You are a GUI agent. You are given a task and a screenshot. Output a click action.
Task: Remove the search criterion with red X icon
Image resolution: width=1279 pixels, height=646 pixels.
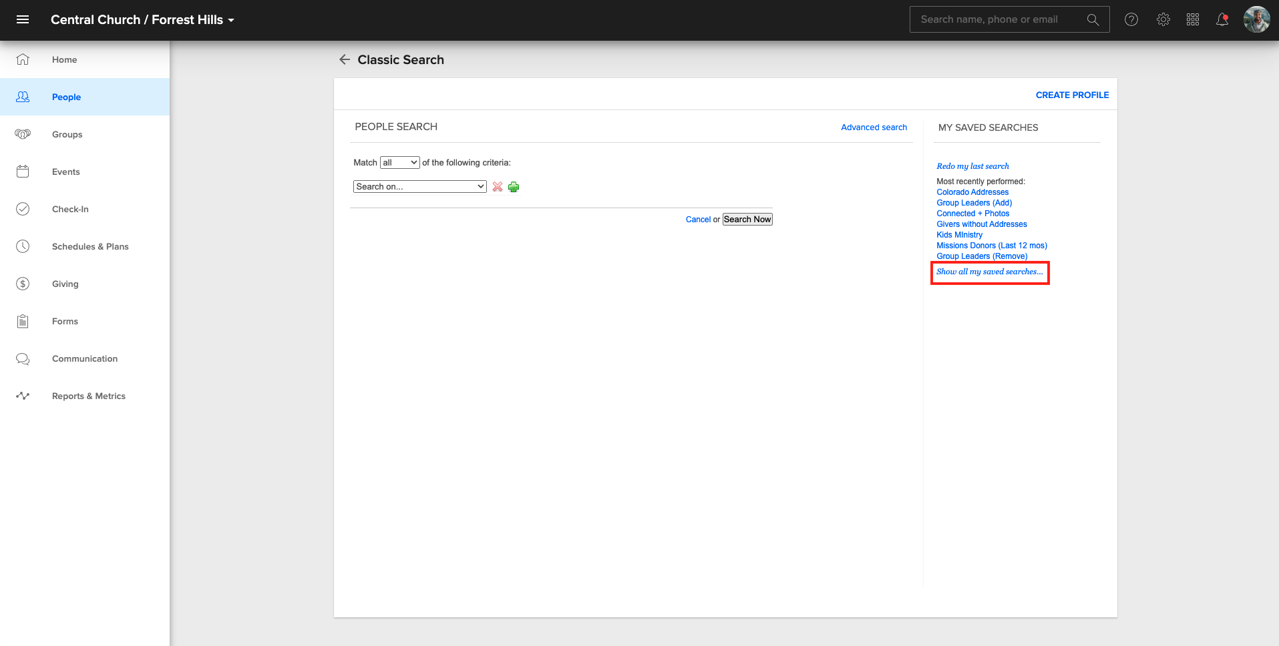tap(497, 187)
